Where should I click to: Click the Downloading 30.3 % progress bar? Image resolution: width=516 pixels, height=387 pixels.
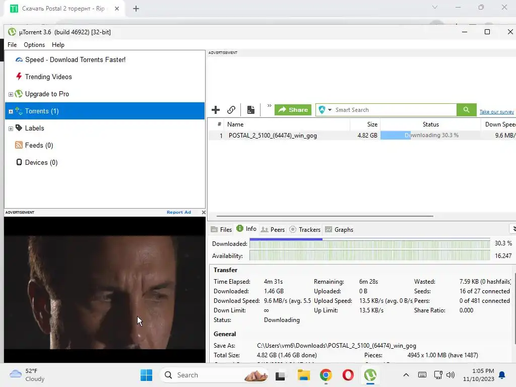pos(430,135)
